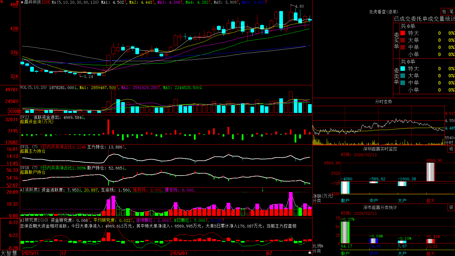Click the 大户 -1600.38 bar in 实时监控 chart
The width and height of the screenshot is (455, 256).
(x=402, y=183)
